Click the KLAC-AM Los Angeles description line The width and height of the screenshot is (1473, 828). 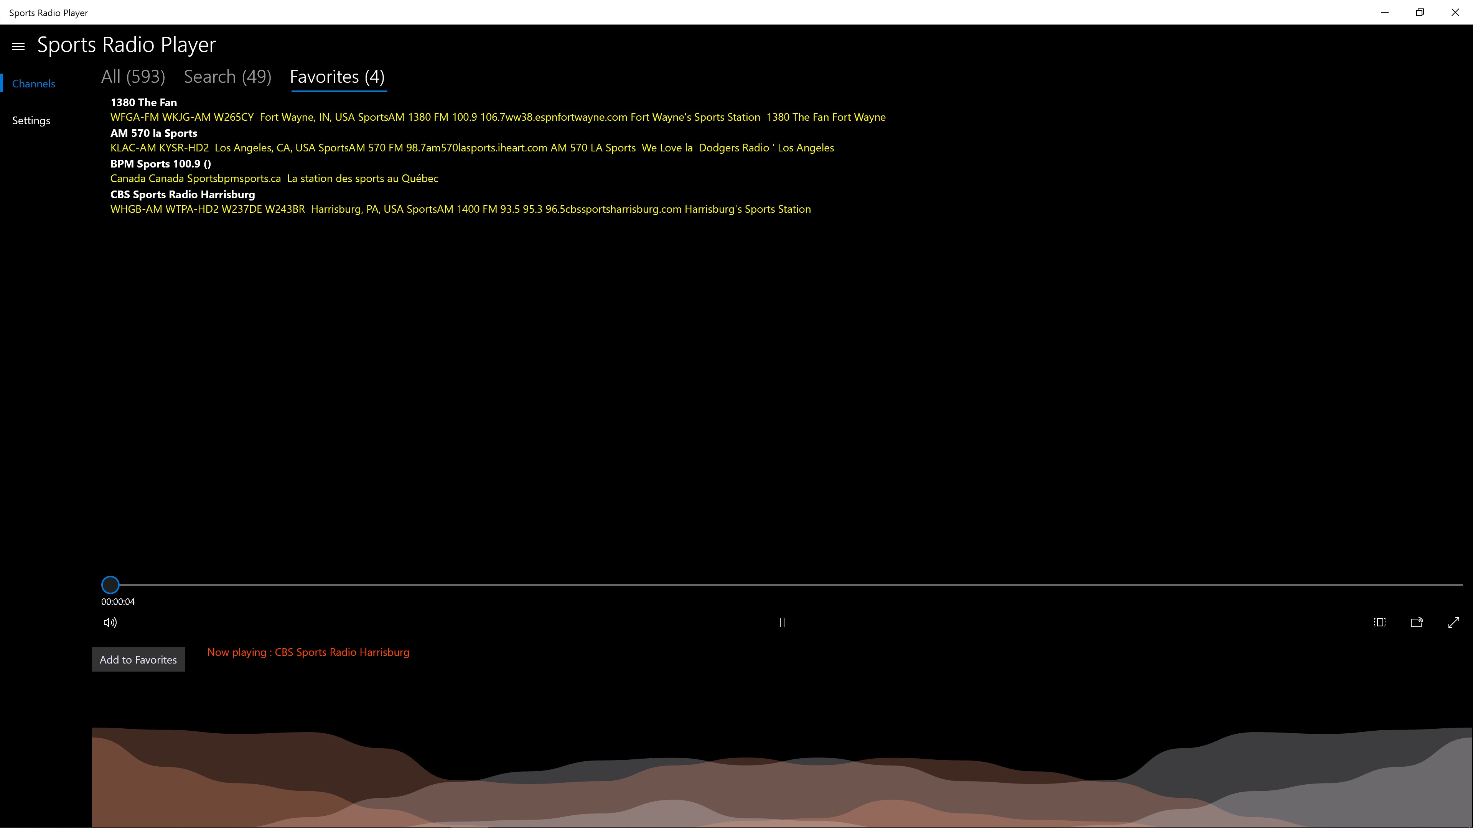click(472, 148)
